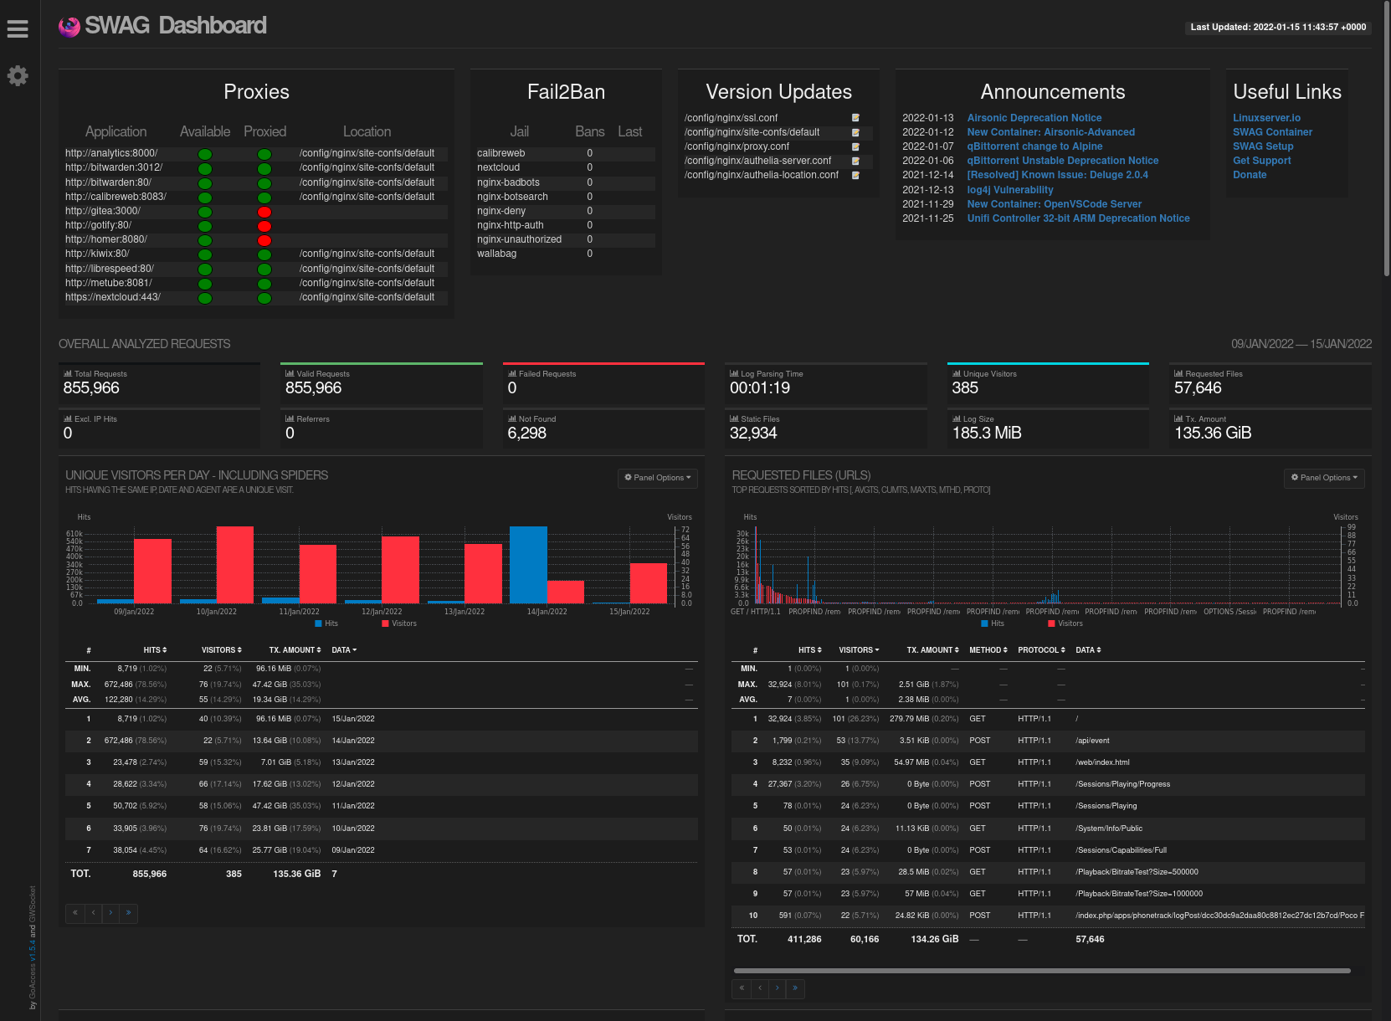Open edit icon for /config/nginx/ssl.conf

(x=855, y=118)
